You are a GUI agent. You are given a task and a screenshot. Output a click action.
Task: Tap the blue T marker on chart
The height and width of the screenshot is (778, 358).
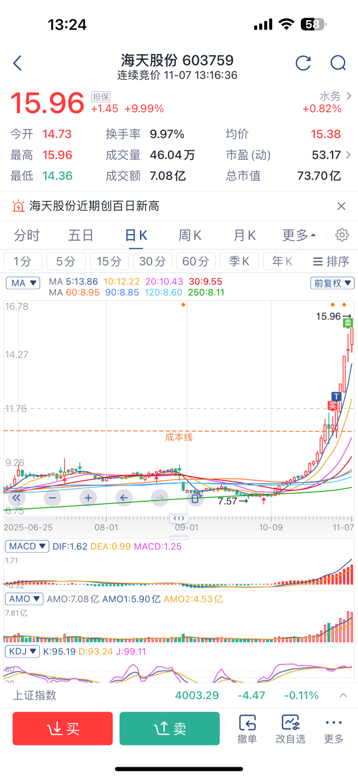point(336,397)
